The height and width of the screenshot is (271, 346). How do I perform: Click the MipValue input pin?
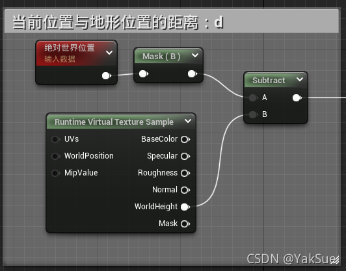pos(55,173)
